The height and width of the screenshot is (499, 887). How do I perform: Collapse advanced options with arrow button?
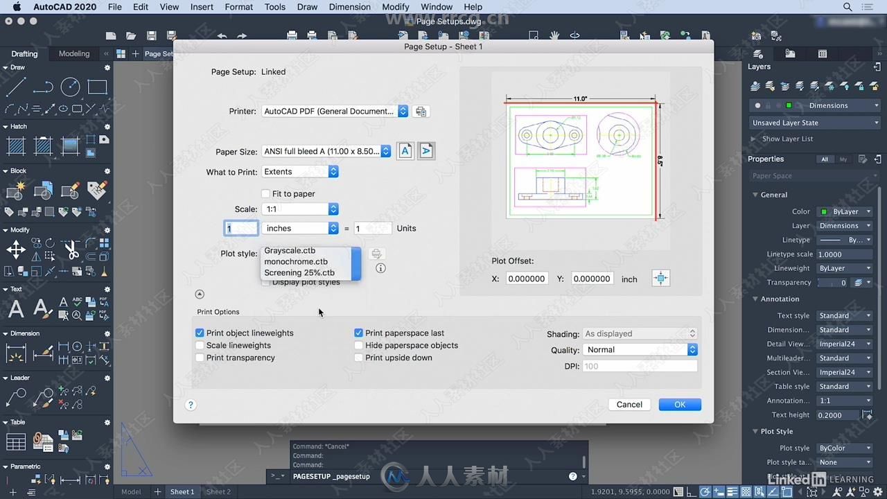(200, 295)
